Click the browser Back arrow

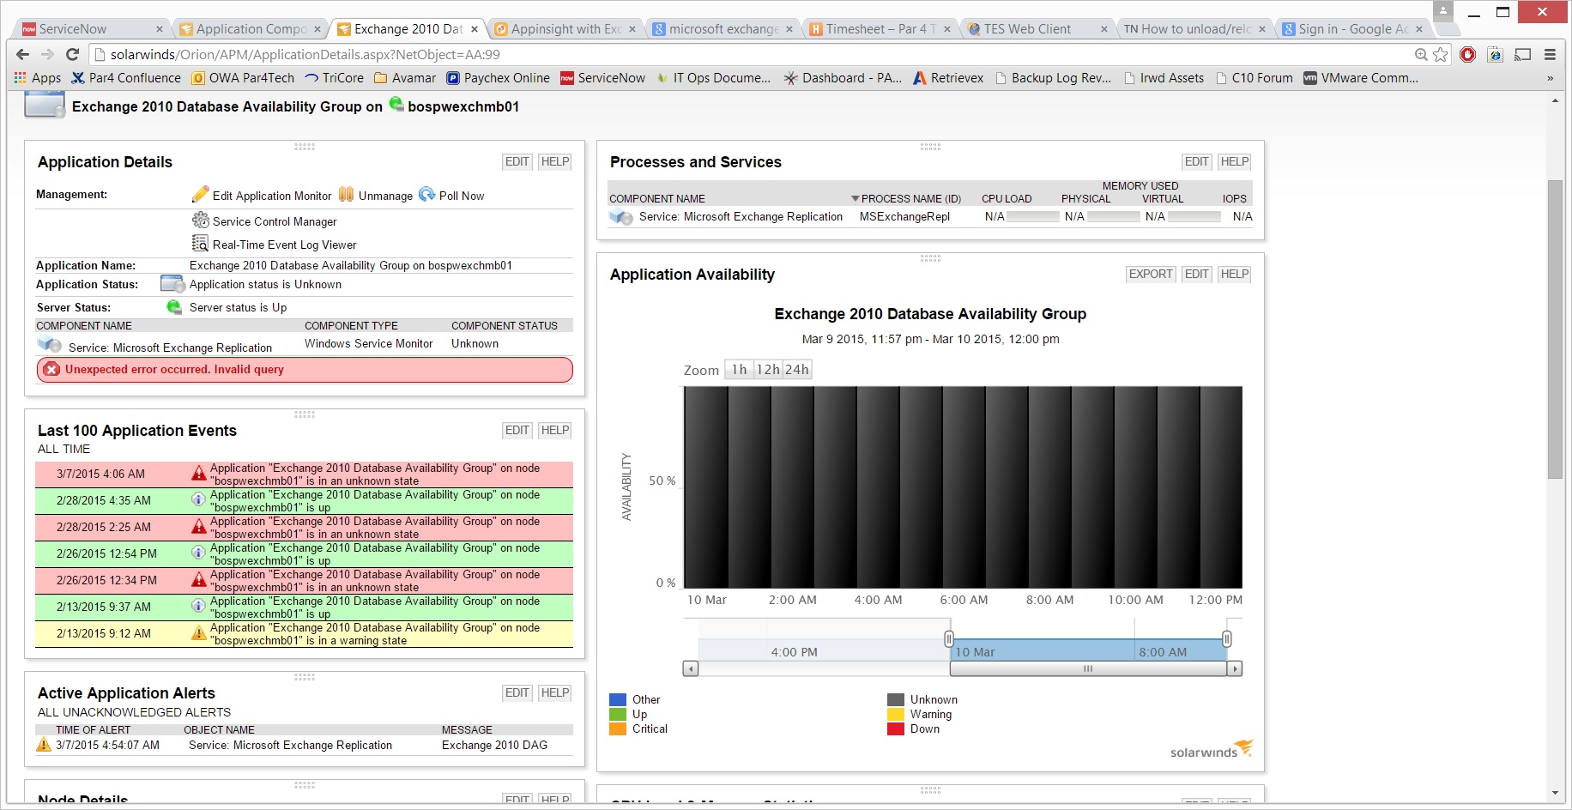pyautogui.click(x=23, y=54)
